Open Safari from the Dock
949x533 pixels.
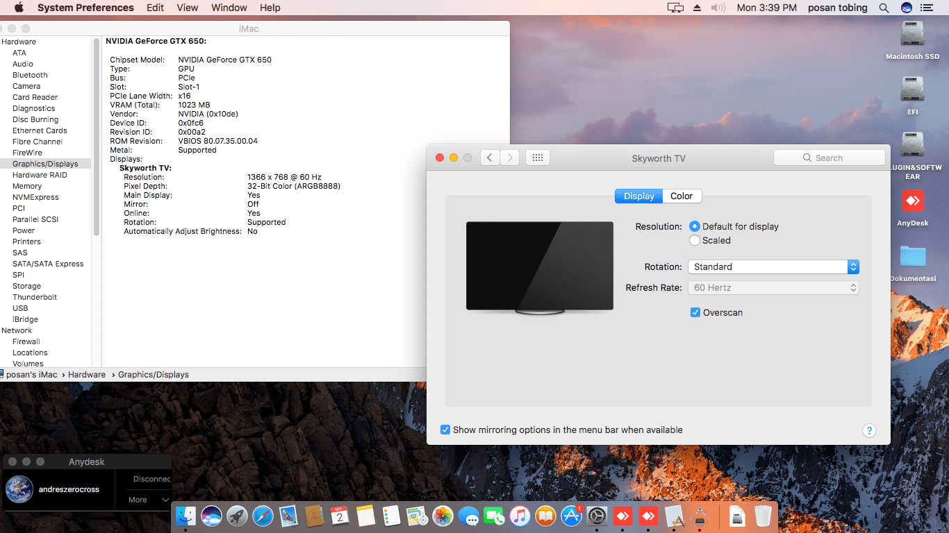click(263, 516)
